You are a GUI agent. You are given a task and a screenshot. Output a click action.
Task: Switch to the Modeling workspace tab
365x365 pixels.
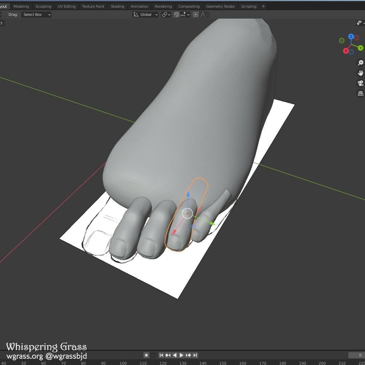21,6
